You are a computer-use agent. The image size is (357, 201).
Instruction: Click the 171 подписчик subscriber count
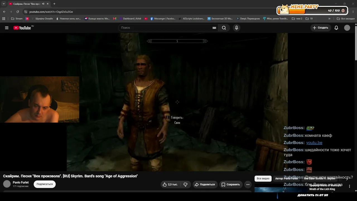21,186
